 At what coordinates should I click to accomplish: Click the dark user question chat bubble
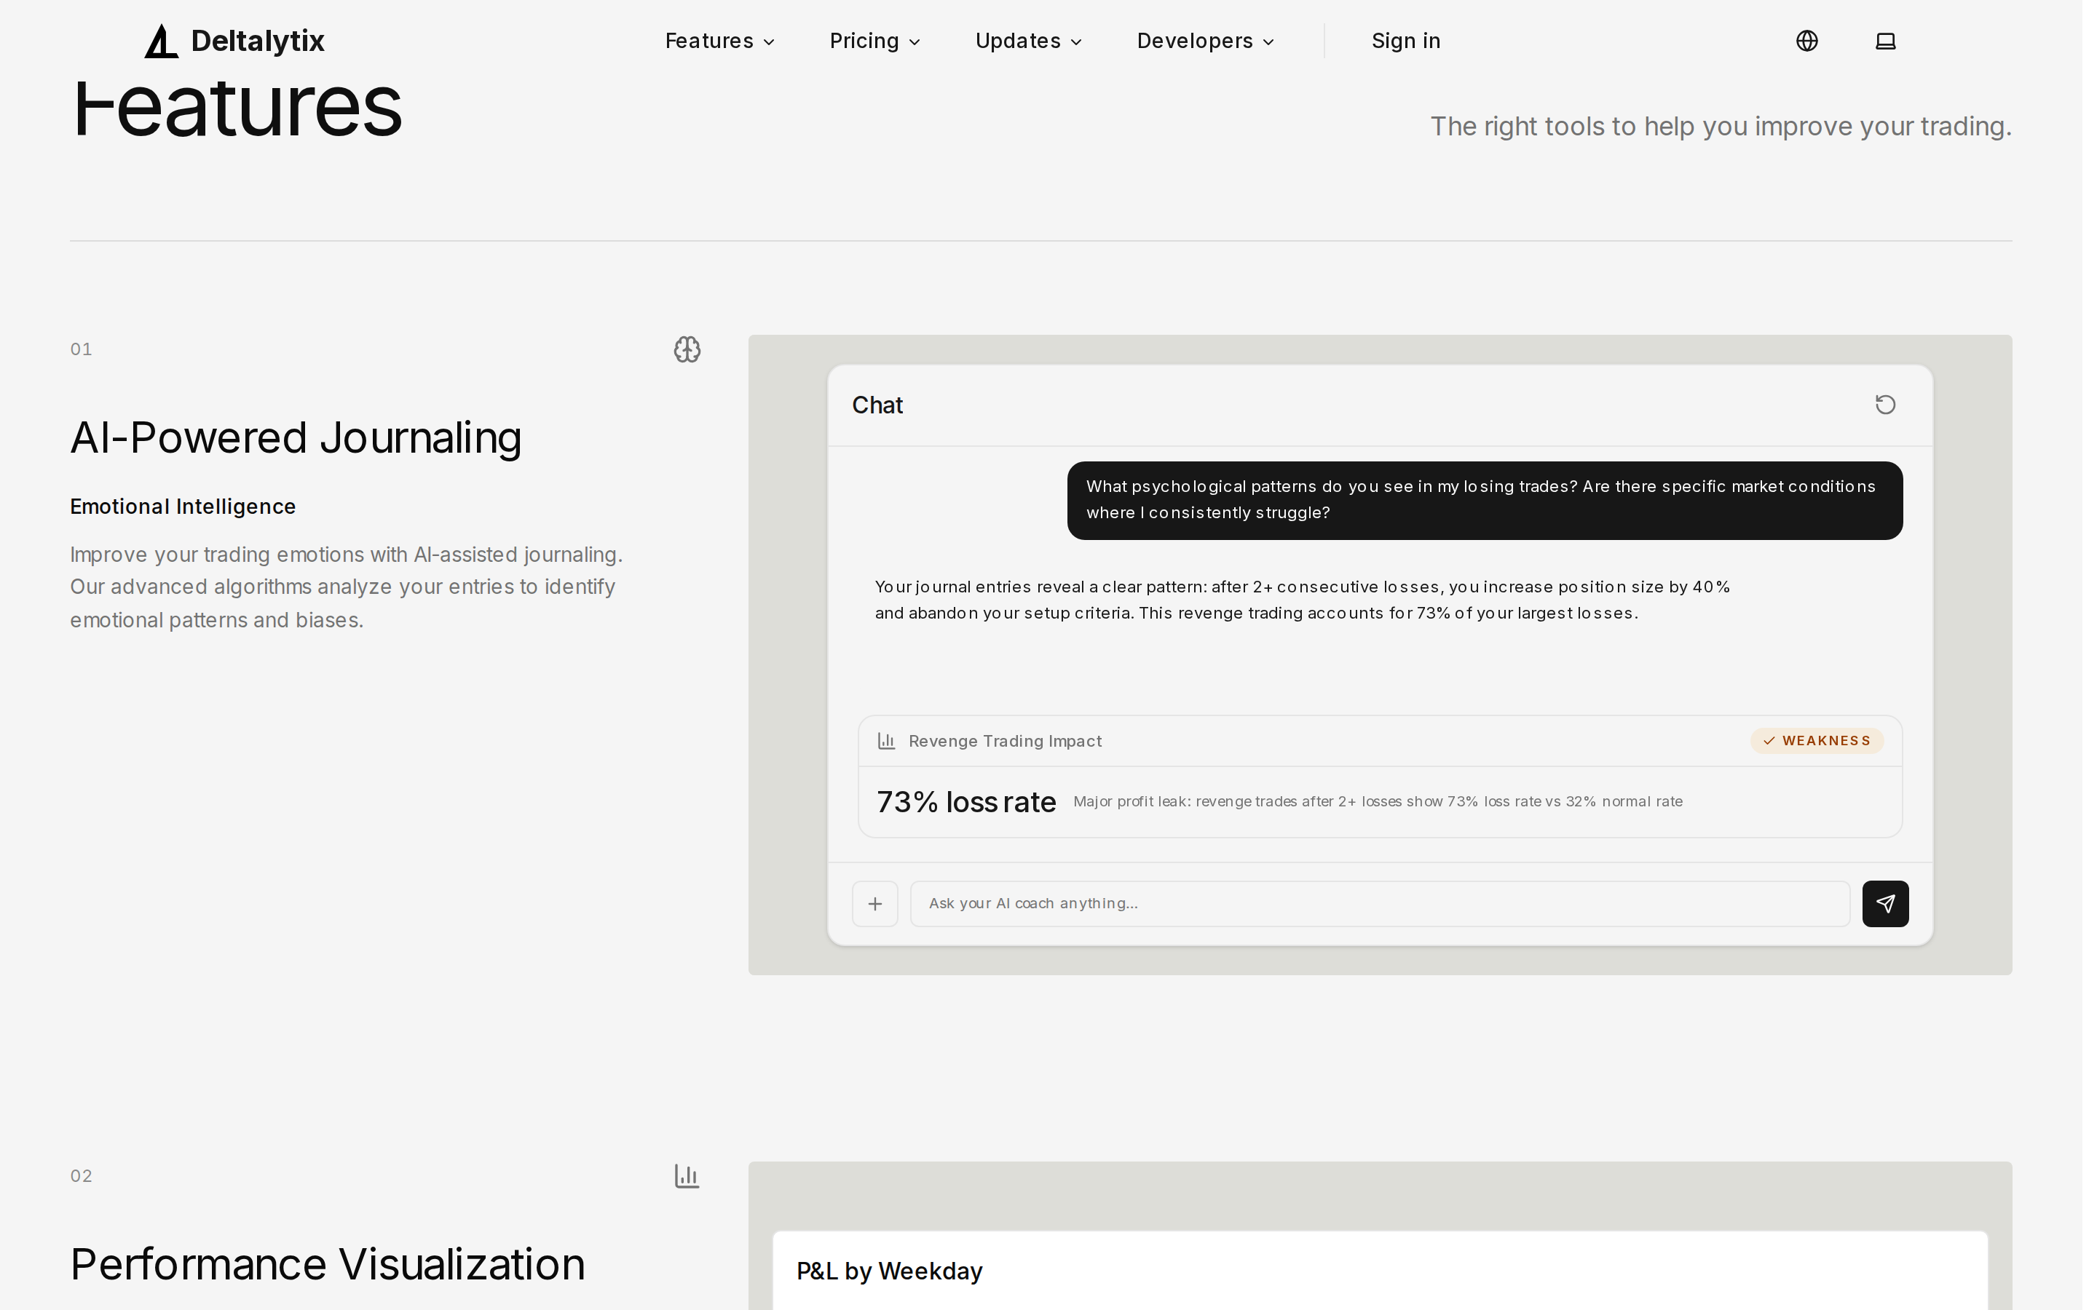pos(1485,501)
